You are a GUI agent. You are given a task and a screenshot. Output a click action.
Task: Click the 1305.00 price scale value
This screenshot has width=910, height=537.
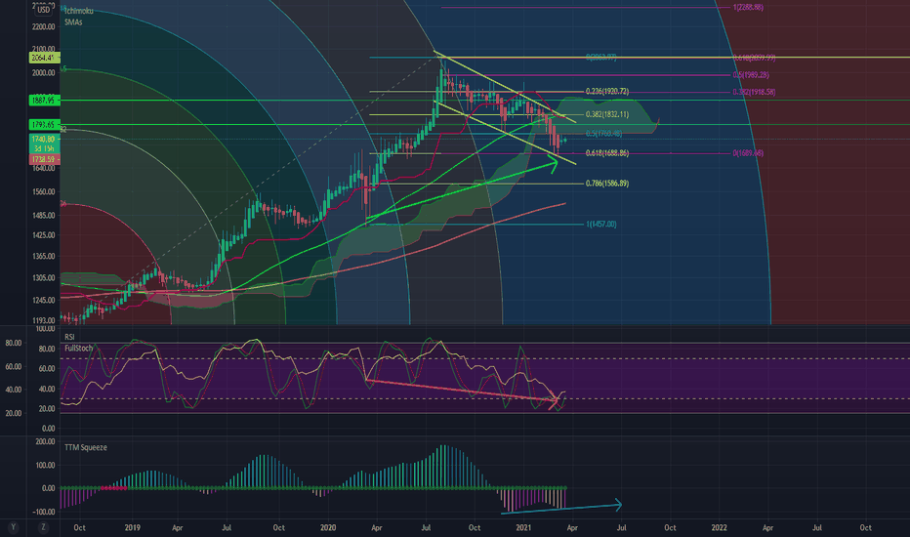click(44, 277)
